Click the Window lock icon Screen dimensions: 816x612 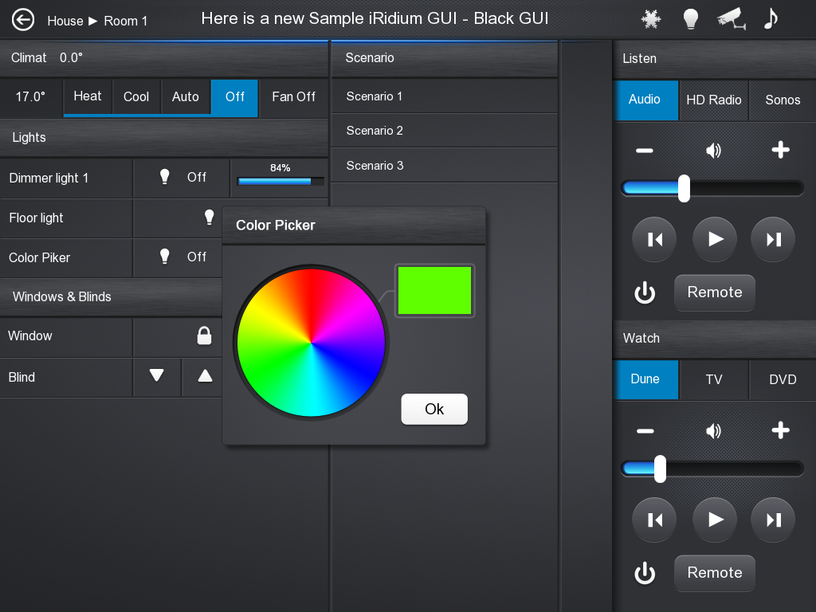click(x=204, y=336)
